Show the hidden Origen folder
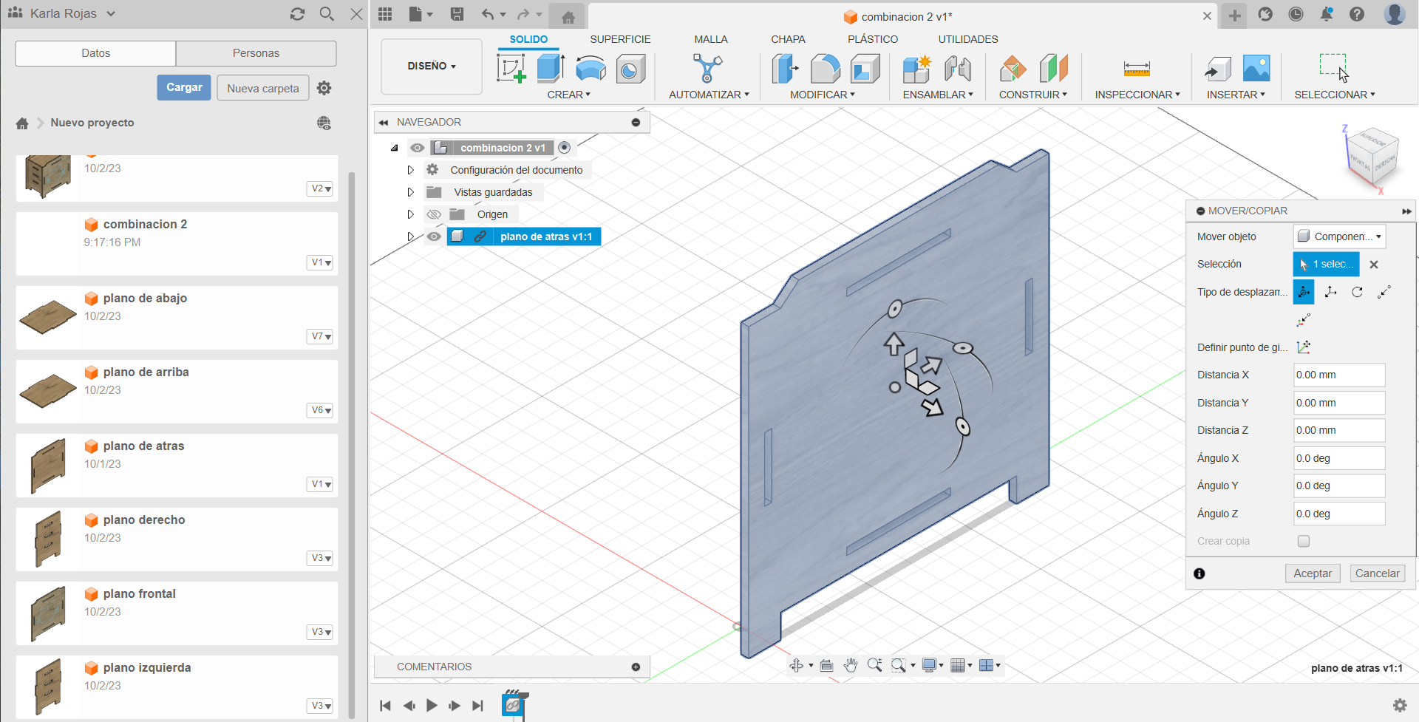Viewport: 1419px width, 722px height. (434, 214)
